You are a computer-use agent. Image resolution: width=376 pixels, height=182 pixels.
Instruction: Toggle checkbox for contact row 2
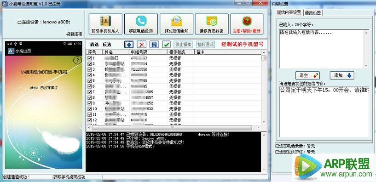pyautogui.click(x=90, y=64)
